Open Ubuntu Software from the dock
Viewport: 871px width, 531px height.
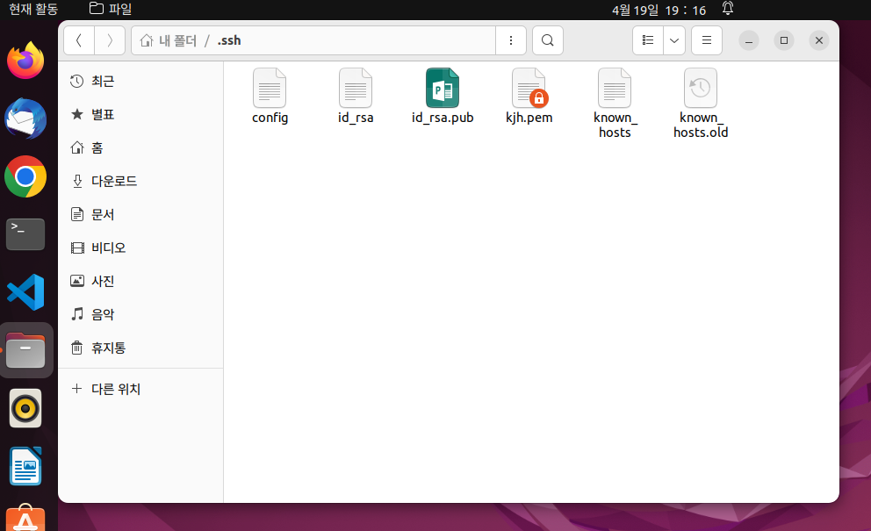click(x=25, y=518)
